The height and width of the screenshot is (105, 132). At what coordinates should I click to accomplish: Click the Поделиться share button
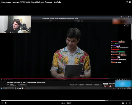81,85
